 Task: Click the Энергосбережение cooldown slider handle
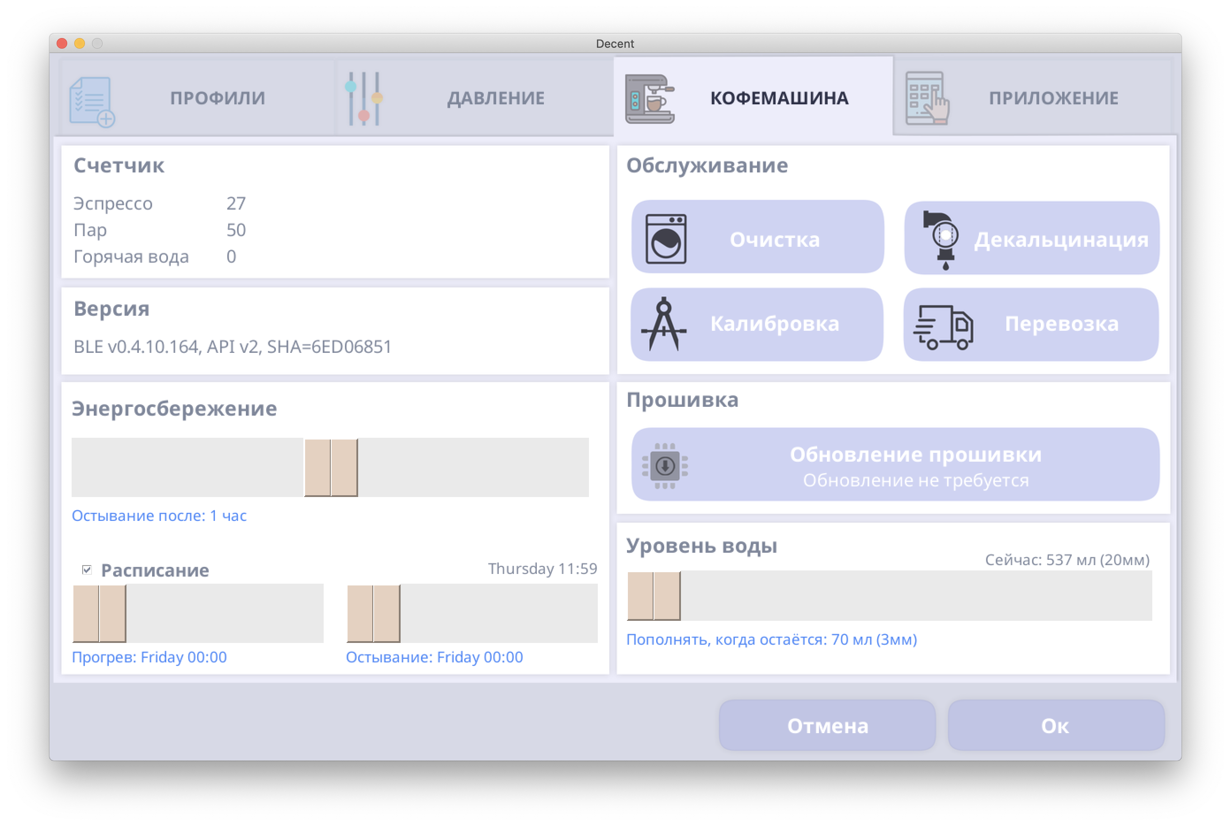pyautogui.click(x=331, y=467)
